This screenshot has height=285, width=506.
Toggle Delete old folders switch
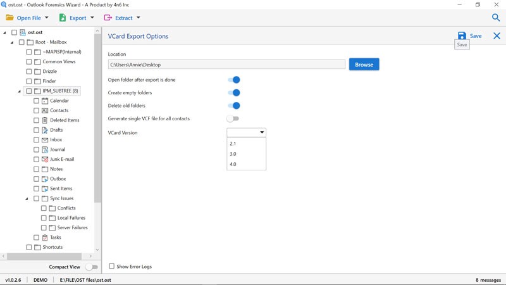pyautogui.click(x=233, y=106)
